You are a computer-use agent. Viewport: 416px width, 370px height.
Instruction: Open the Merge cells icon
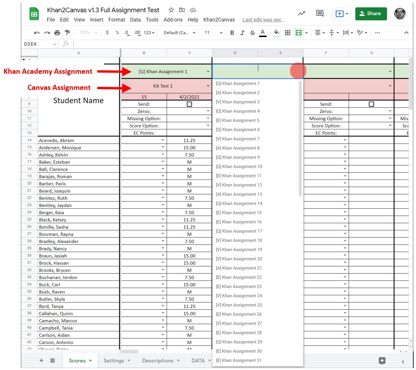click(x=297, y=33)
